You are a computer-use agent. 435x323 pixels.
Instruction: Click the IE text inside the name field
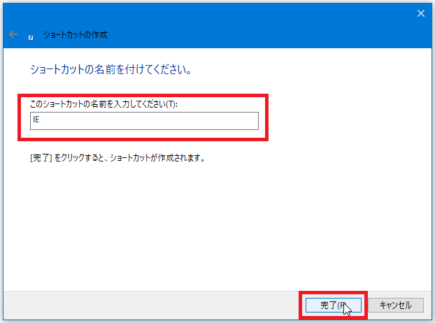36,121
